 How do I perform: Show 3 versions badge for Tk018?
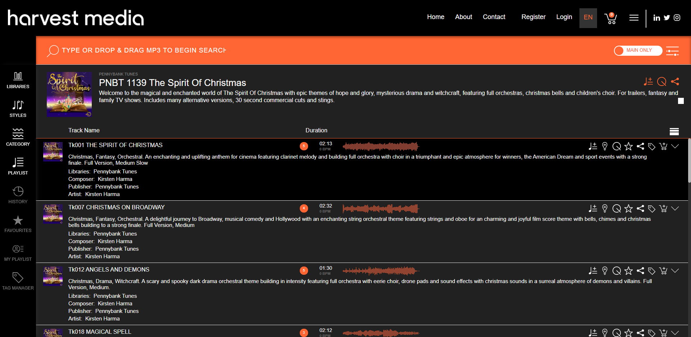point(304,333)
